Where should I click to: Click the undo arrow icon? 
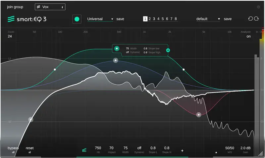[250, 19]
